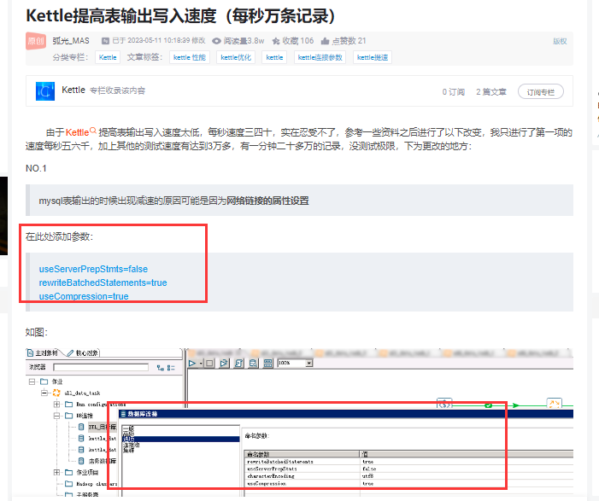Click the Run play icon in Kettle toolbar
The width and height of the screenshot is (599, 501).
coord(192,364)
